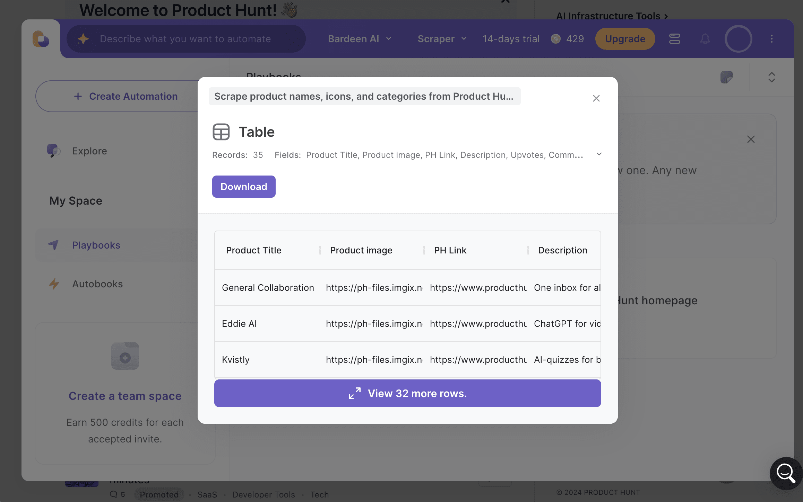
Task: Click the 'Scrape product names' playbook title
Action: tap(364, 96)
